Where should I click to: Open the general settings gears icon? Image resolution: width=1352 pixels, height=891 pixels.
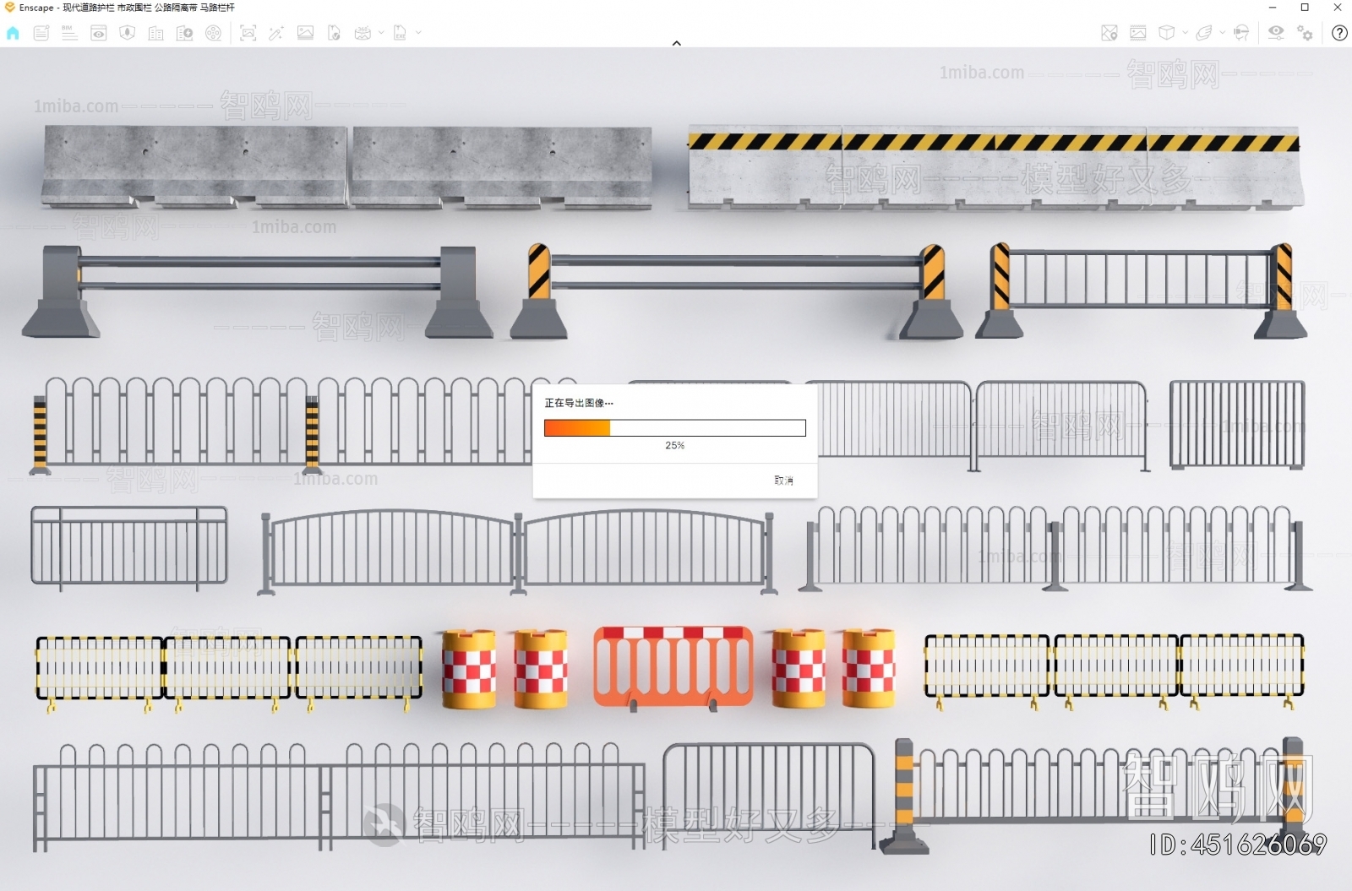1306,33
